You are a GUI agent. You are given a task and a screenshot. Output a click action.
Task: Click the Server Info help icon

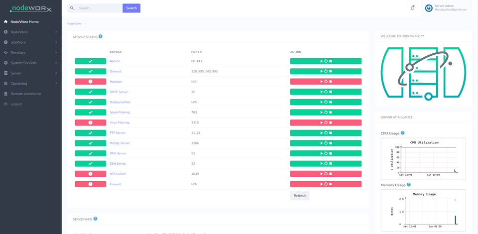pos(95,219)
